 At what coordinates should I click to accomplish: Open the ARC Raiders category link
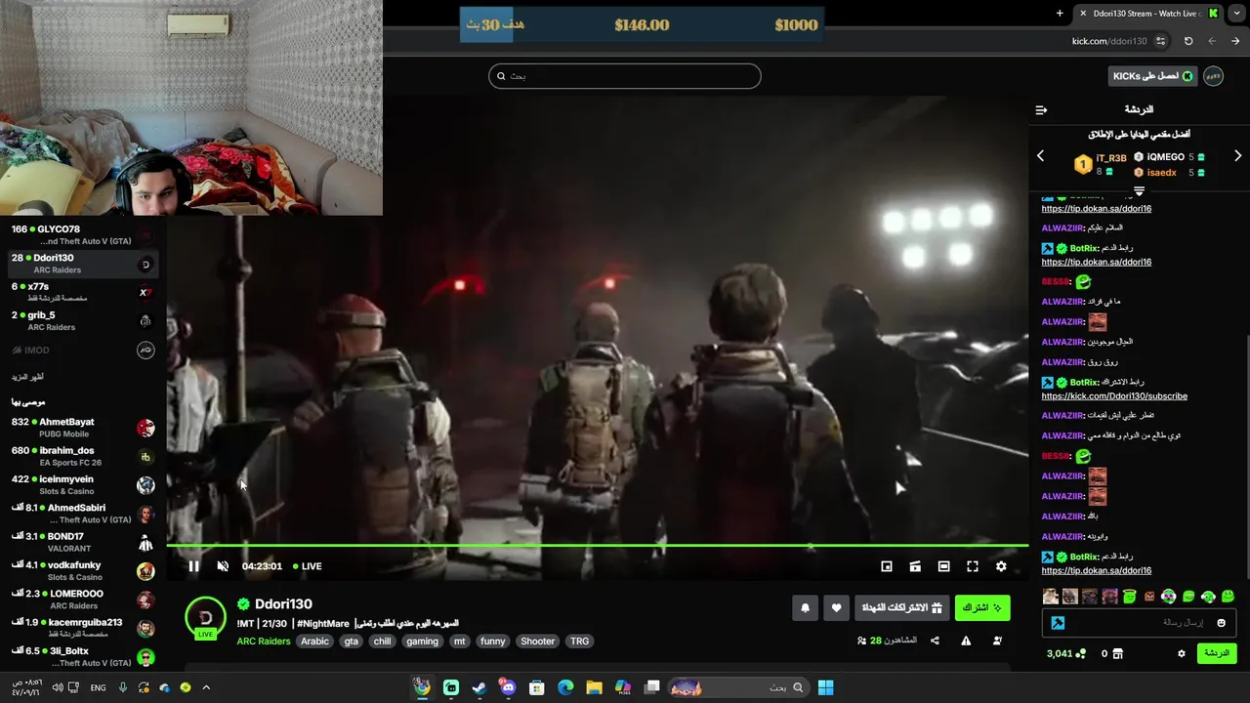pyautogui.click(x=264, y=641)
